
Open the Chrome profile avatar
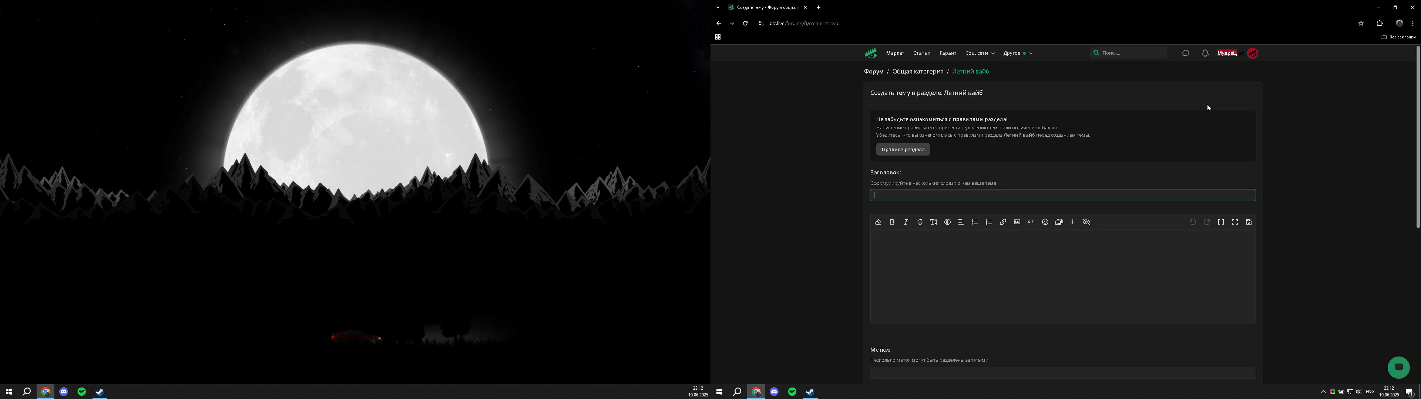tap(1400, 24)
